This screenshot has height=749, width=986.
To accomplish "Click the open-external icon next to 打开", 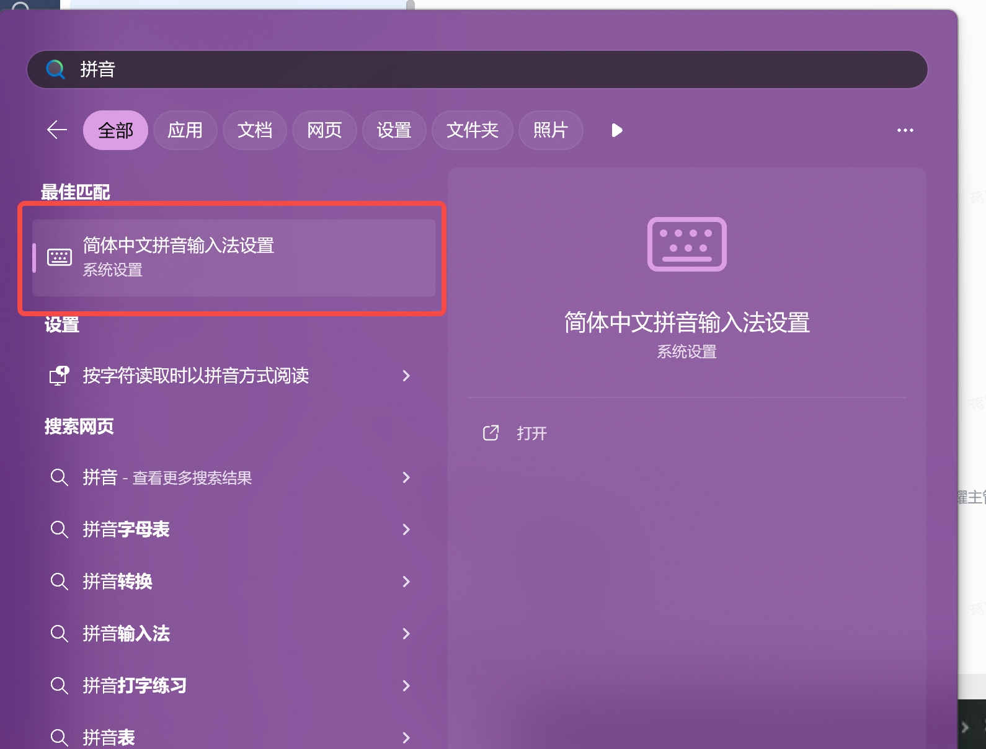I will (x=491, y=433).
